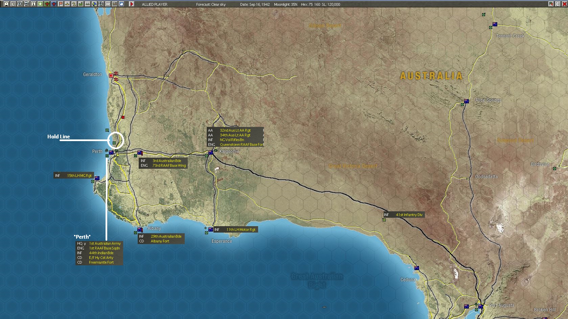Select the red plane on blue icon
This screenshot has width=568, height=319.
53,4
